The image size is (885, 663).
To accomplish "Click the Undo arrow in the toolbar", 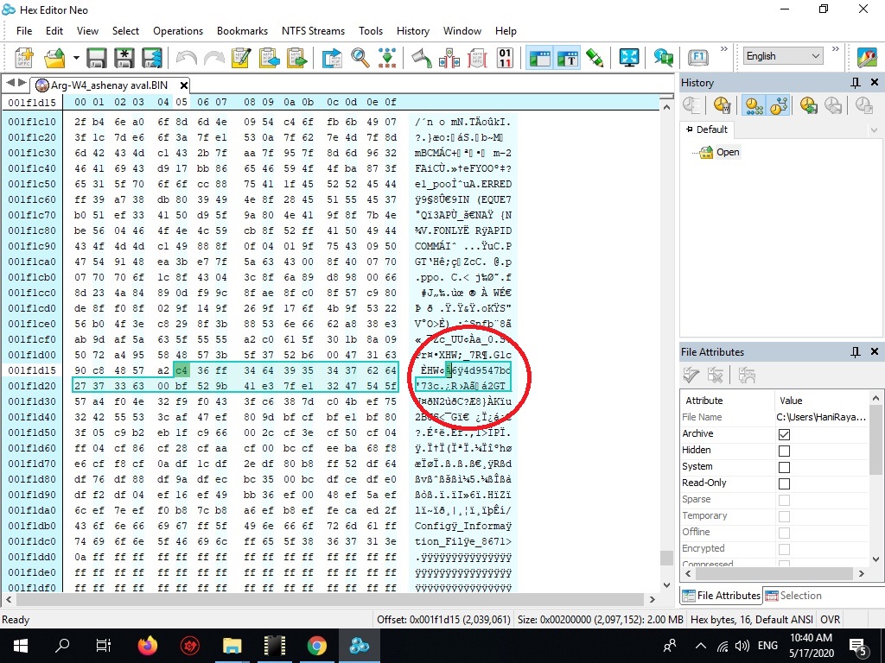I will 187,58.
